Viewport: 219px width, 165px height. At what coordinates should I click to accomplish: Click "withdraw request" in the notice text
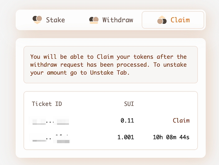tap(57, 65)
